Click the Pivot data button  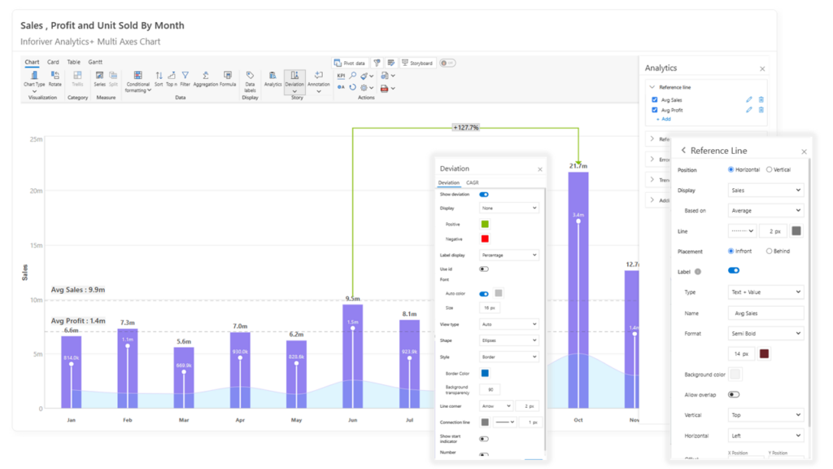click(x=350, y=63)
